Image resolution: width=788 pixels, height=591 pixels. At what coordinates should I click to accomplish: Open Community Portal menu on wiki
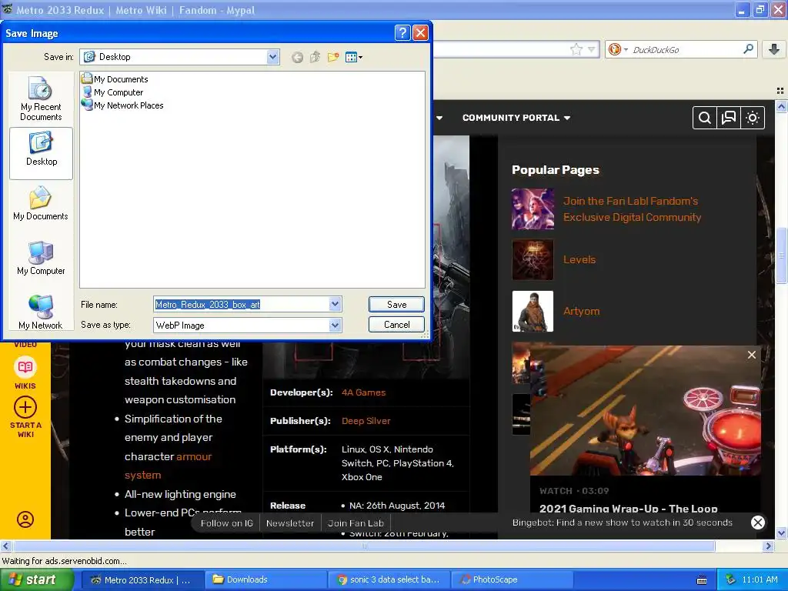pos(516,118)
